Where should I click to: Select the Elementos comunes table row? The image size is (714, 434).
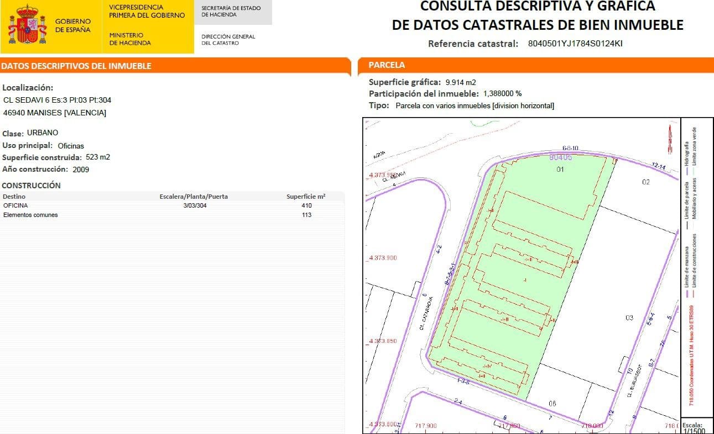166,215
